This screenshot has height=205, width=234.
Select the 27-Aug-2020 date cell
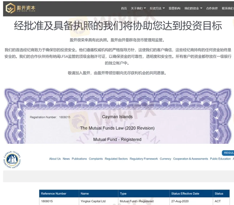pos(191,201)
